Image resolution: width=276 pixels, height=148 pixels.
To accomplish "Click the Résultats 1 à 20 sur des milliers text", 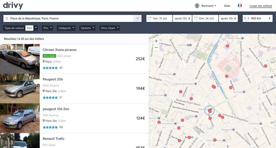I will [x=24, y=39].
